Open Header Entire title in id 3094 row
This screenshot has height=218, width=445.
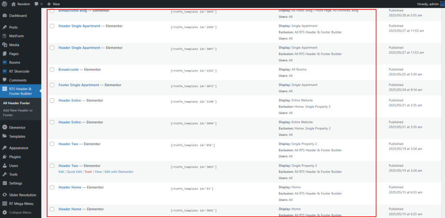(x=70, y=122)
